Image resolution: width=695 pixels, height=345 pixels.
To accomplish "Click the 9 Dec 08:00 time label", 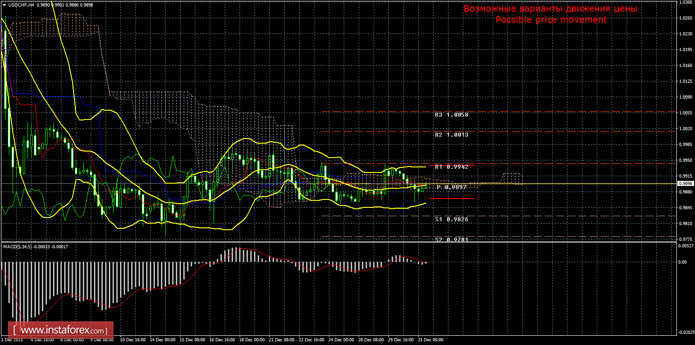I will click(x=101, y=340).
